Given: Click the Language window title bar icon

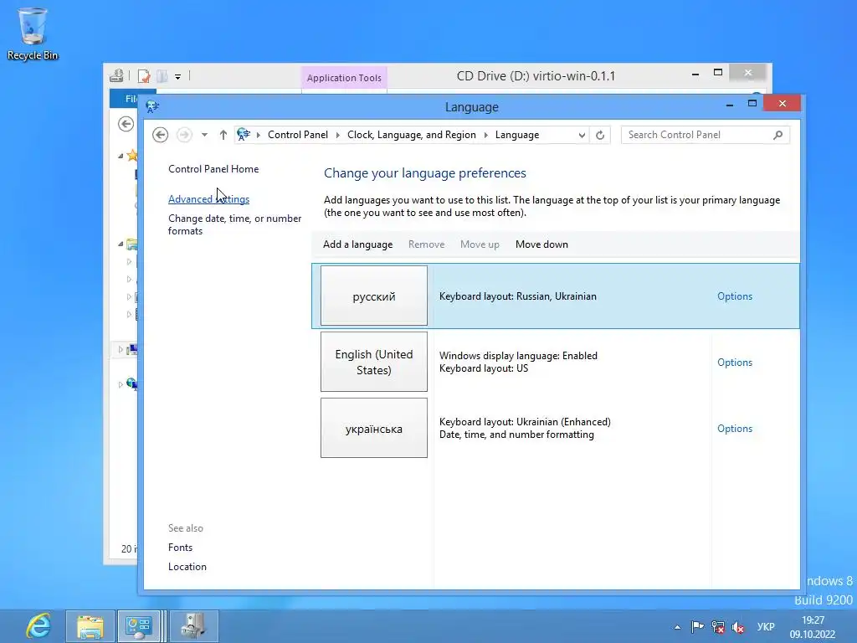Looking at the screenshot, I should coord(152,106).
